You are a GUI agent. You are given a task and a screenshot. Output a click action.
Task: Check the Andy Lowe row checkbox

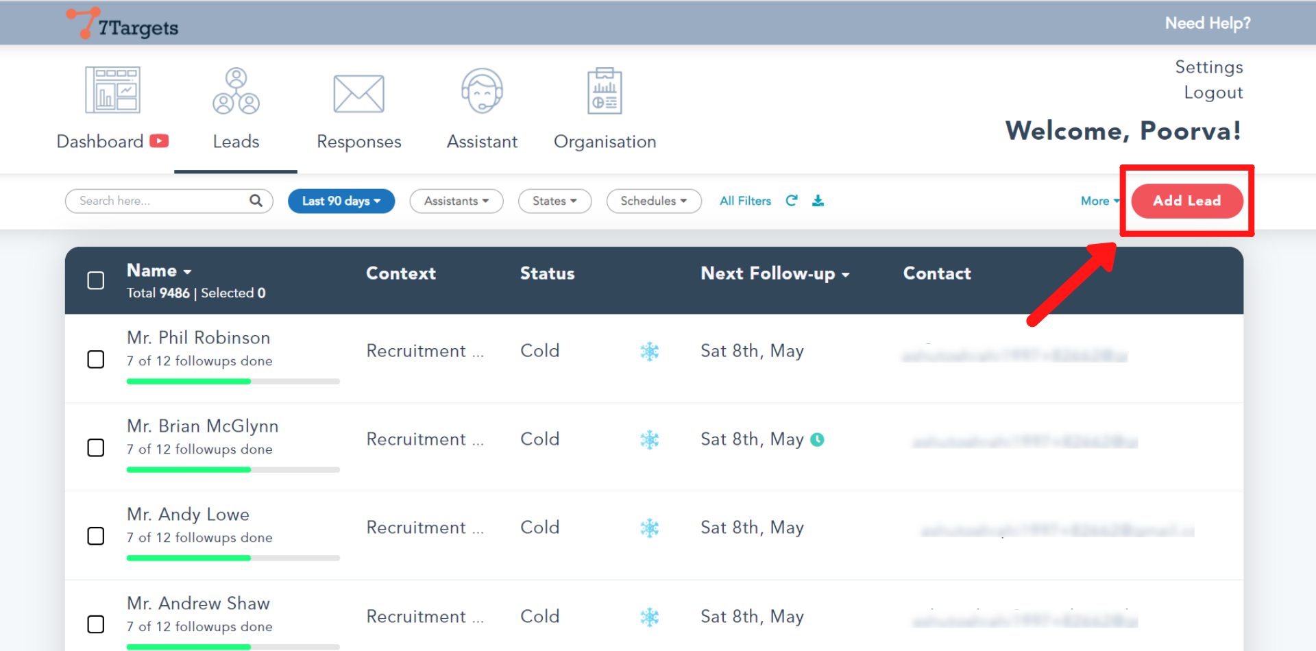point(96,536)
